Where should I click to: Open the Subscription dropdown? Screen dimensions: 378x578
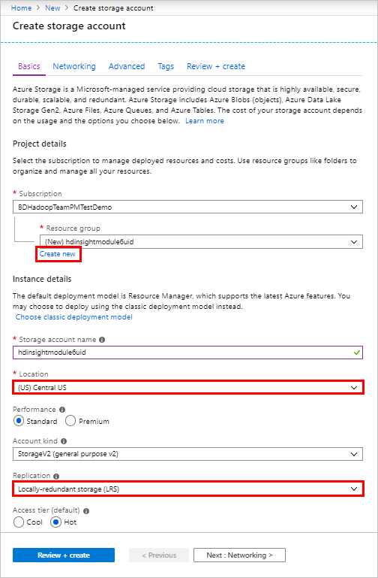pos(188,207)
